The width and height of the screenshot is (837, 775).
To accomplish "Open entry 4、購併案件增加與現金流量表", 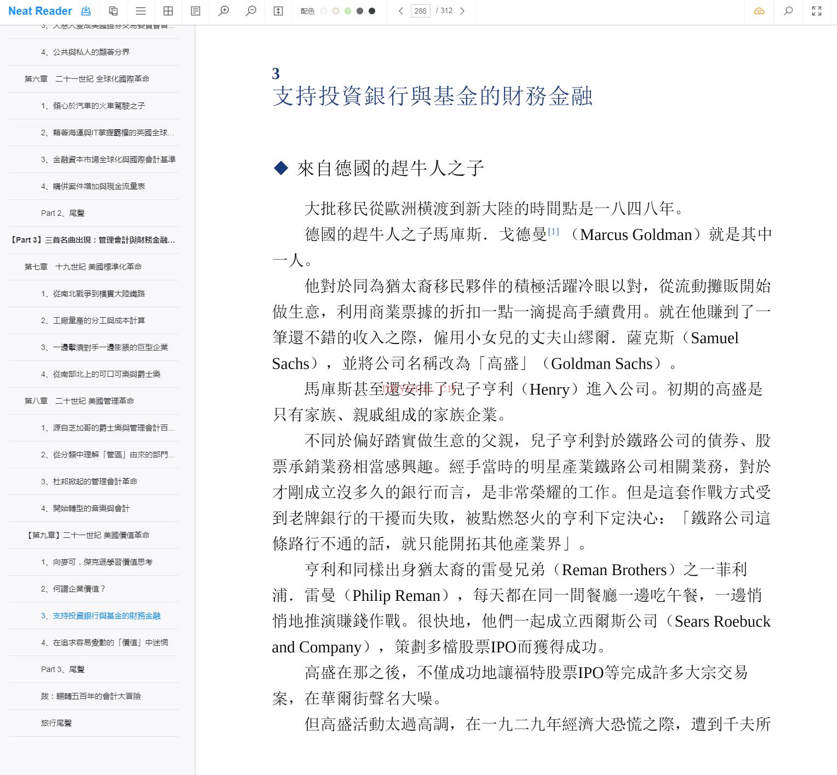I will pos(93,186).
